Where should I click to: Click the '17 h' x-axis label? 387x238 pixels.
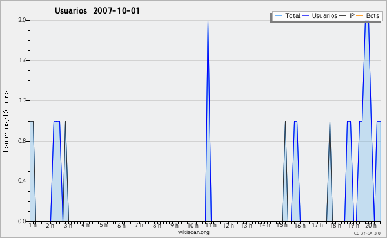[x=317, y=225]
